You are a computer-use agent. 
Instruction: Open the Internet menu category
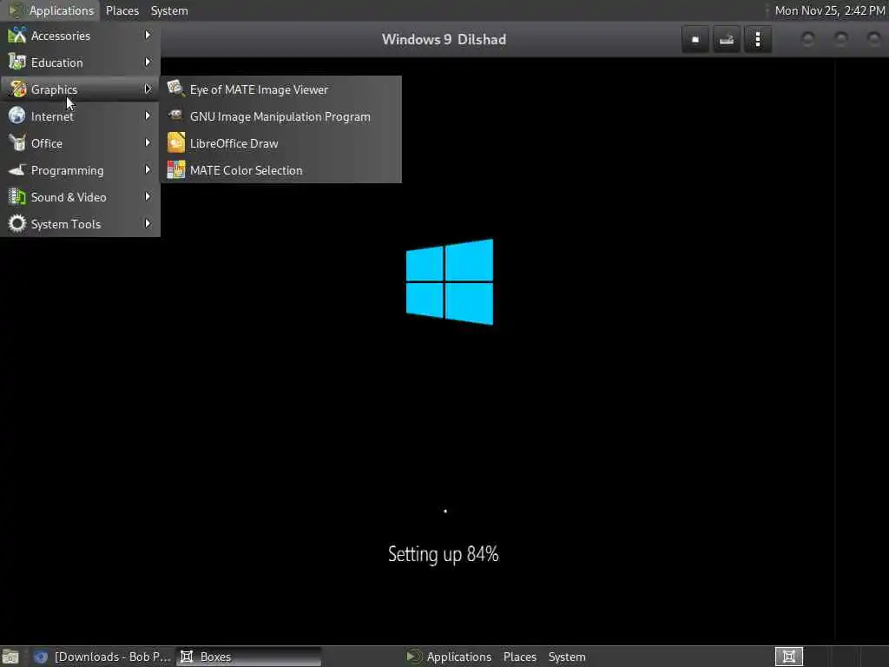tap(80, 116)
